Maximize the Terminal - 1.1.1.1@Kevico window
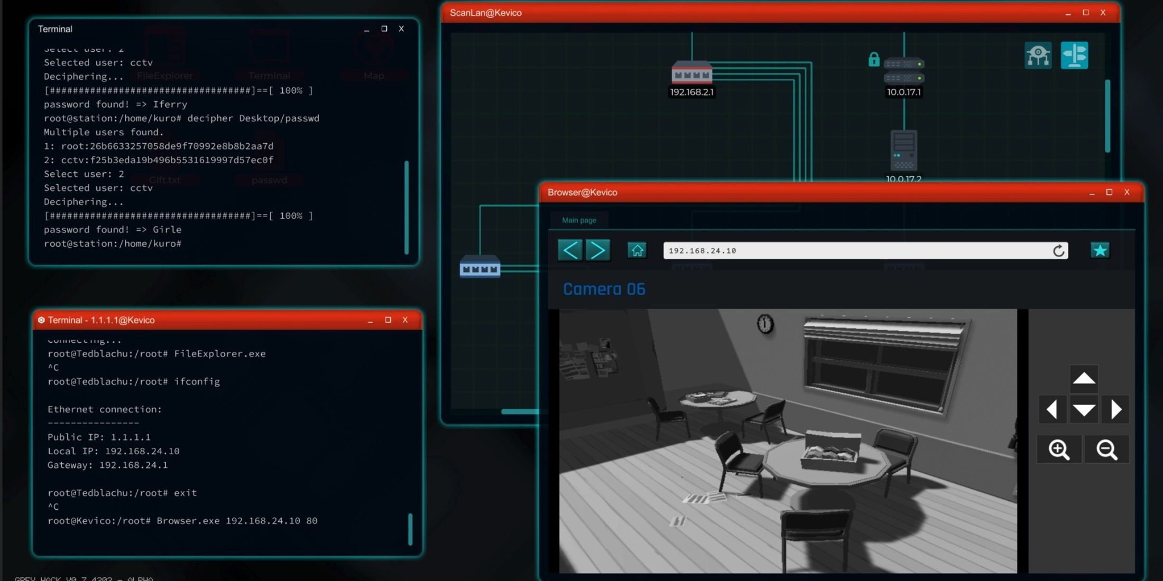1163x581 pixels. point(388,320)
